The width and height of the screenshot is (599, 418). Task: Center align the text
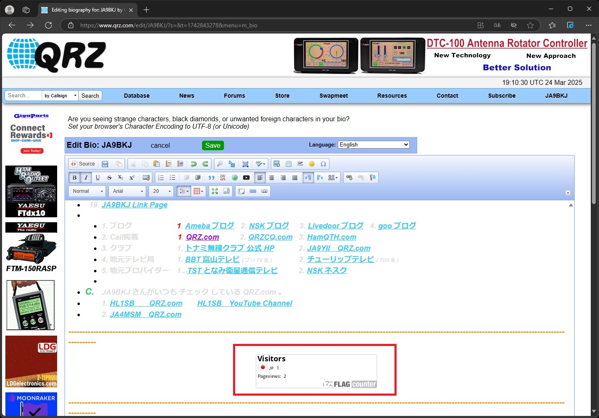(272, 178)
